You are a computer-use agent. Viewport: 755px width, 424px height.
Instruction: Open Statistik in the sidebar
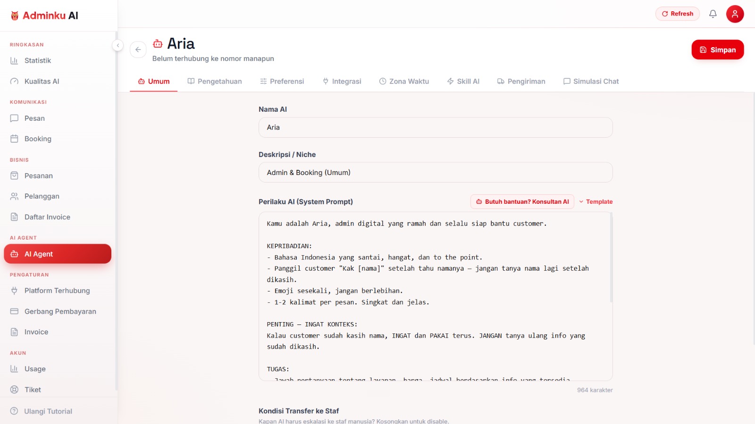pos(58,60)
